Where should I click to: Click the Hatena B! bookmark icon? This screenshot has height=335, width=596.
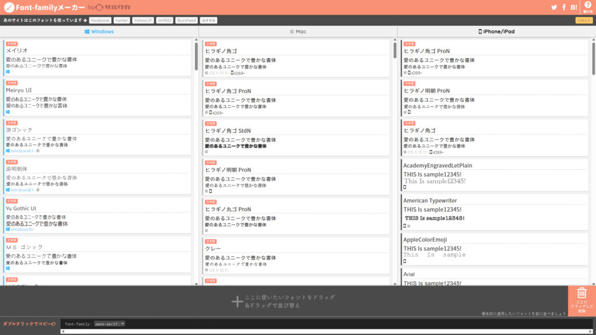point(574,7)
